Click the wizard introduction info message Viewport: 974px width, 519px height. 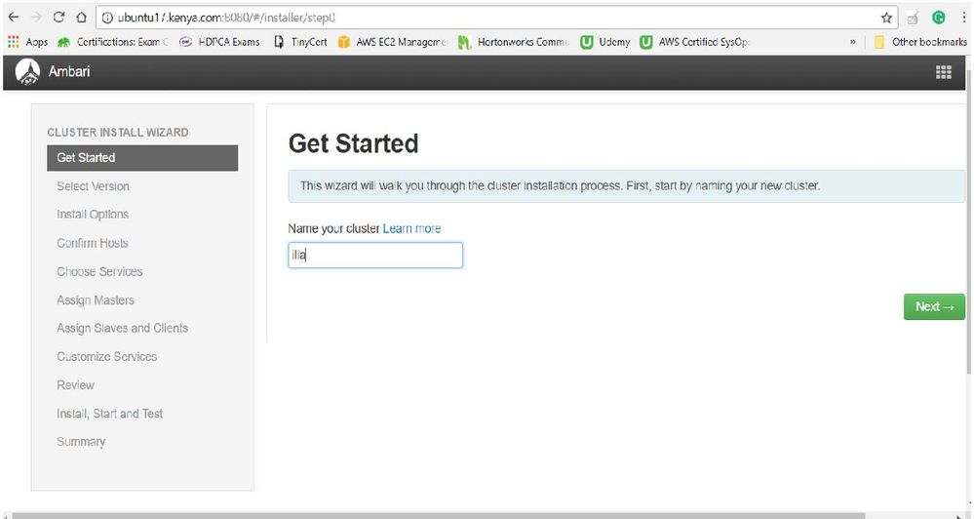pos(626,186)
